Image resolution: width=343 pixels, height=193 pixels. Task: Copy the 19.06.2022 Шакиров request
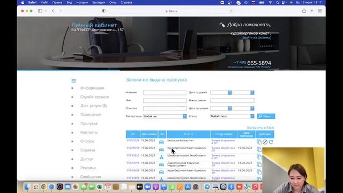coord(259,157)
